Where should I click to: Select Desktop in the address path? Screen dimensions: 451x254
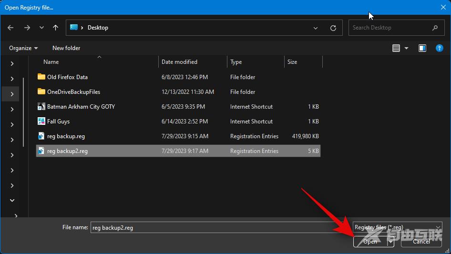coord(98,28)
